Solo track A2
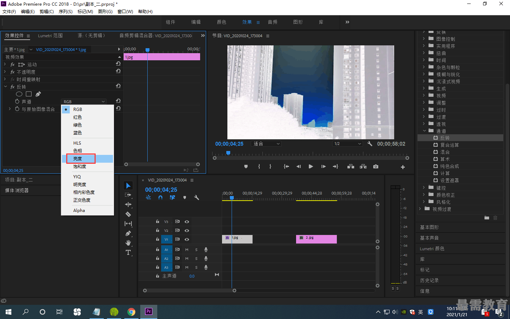This screenshot has width=510, height=319. pyautogui.click(x=196, y=258)
